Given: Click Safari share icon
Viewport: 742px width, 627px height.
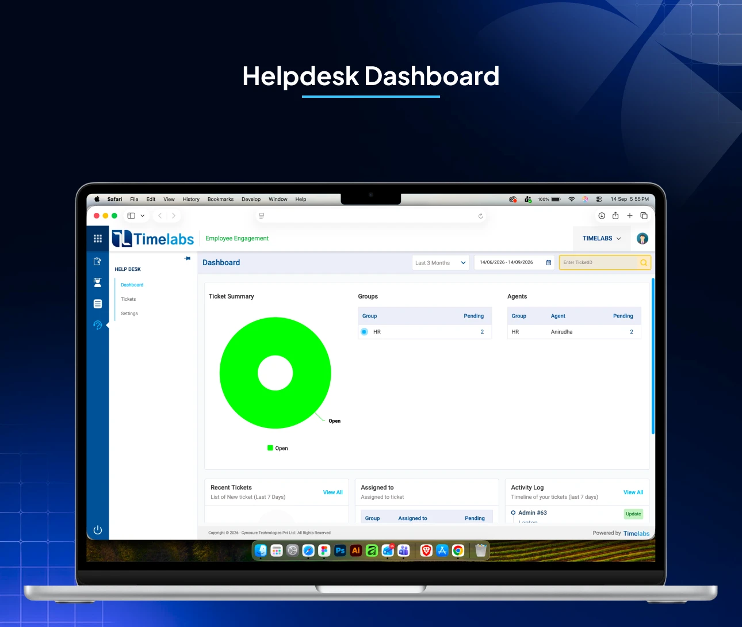Looking at the screenshot, I should point(615,216).
